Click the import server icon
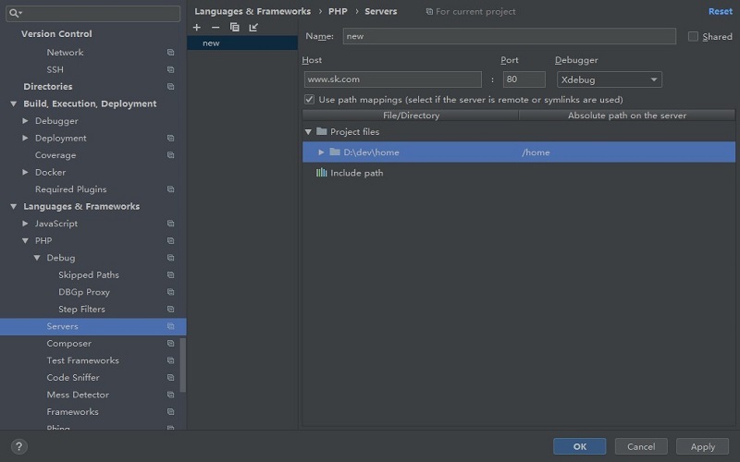 pos(253,28)
